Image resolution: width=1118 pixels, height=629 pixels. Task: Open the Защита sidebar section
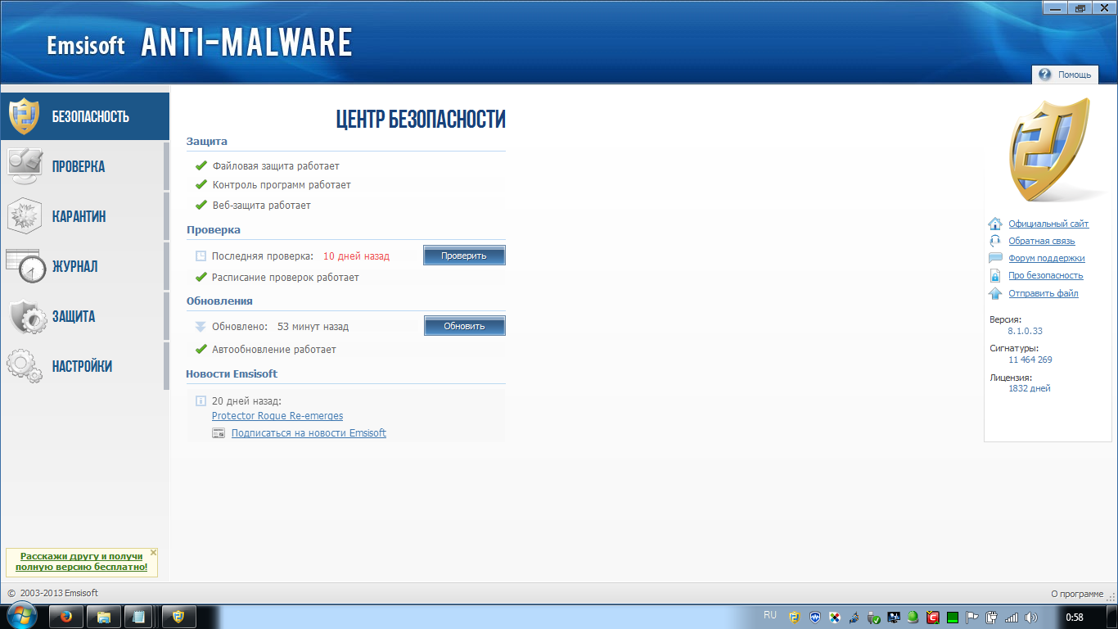[x=85, y=316]
